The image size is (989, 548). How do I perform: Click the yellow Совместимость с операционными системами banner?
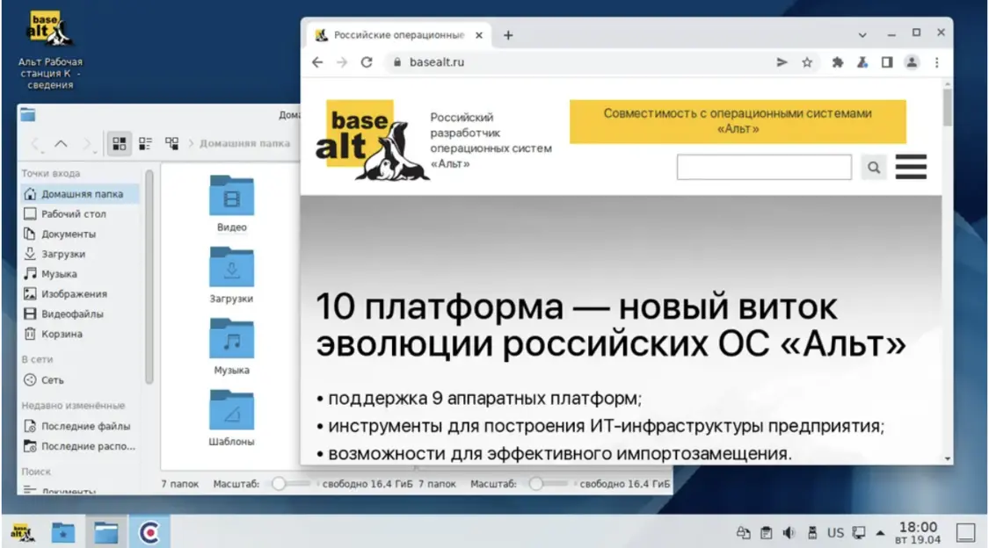tap(738, 121)
